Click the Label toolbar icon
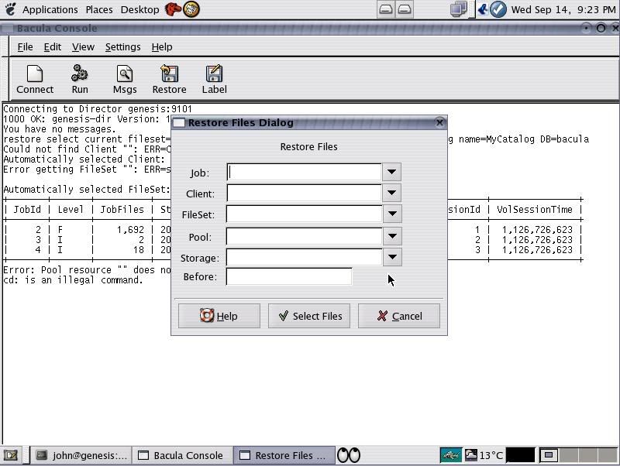 click(215, 80)
